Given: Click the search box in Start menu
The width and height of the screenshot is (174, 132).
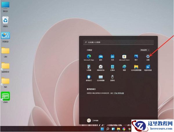Looking at the screenshot, I should click(119, 42).
